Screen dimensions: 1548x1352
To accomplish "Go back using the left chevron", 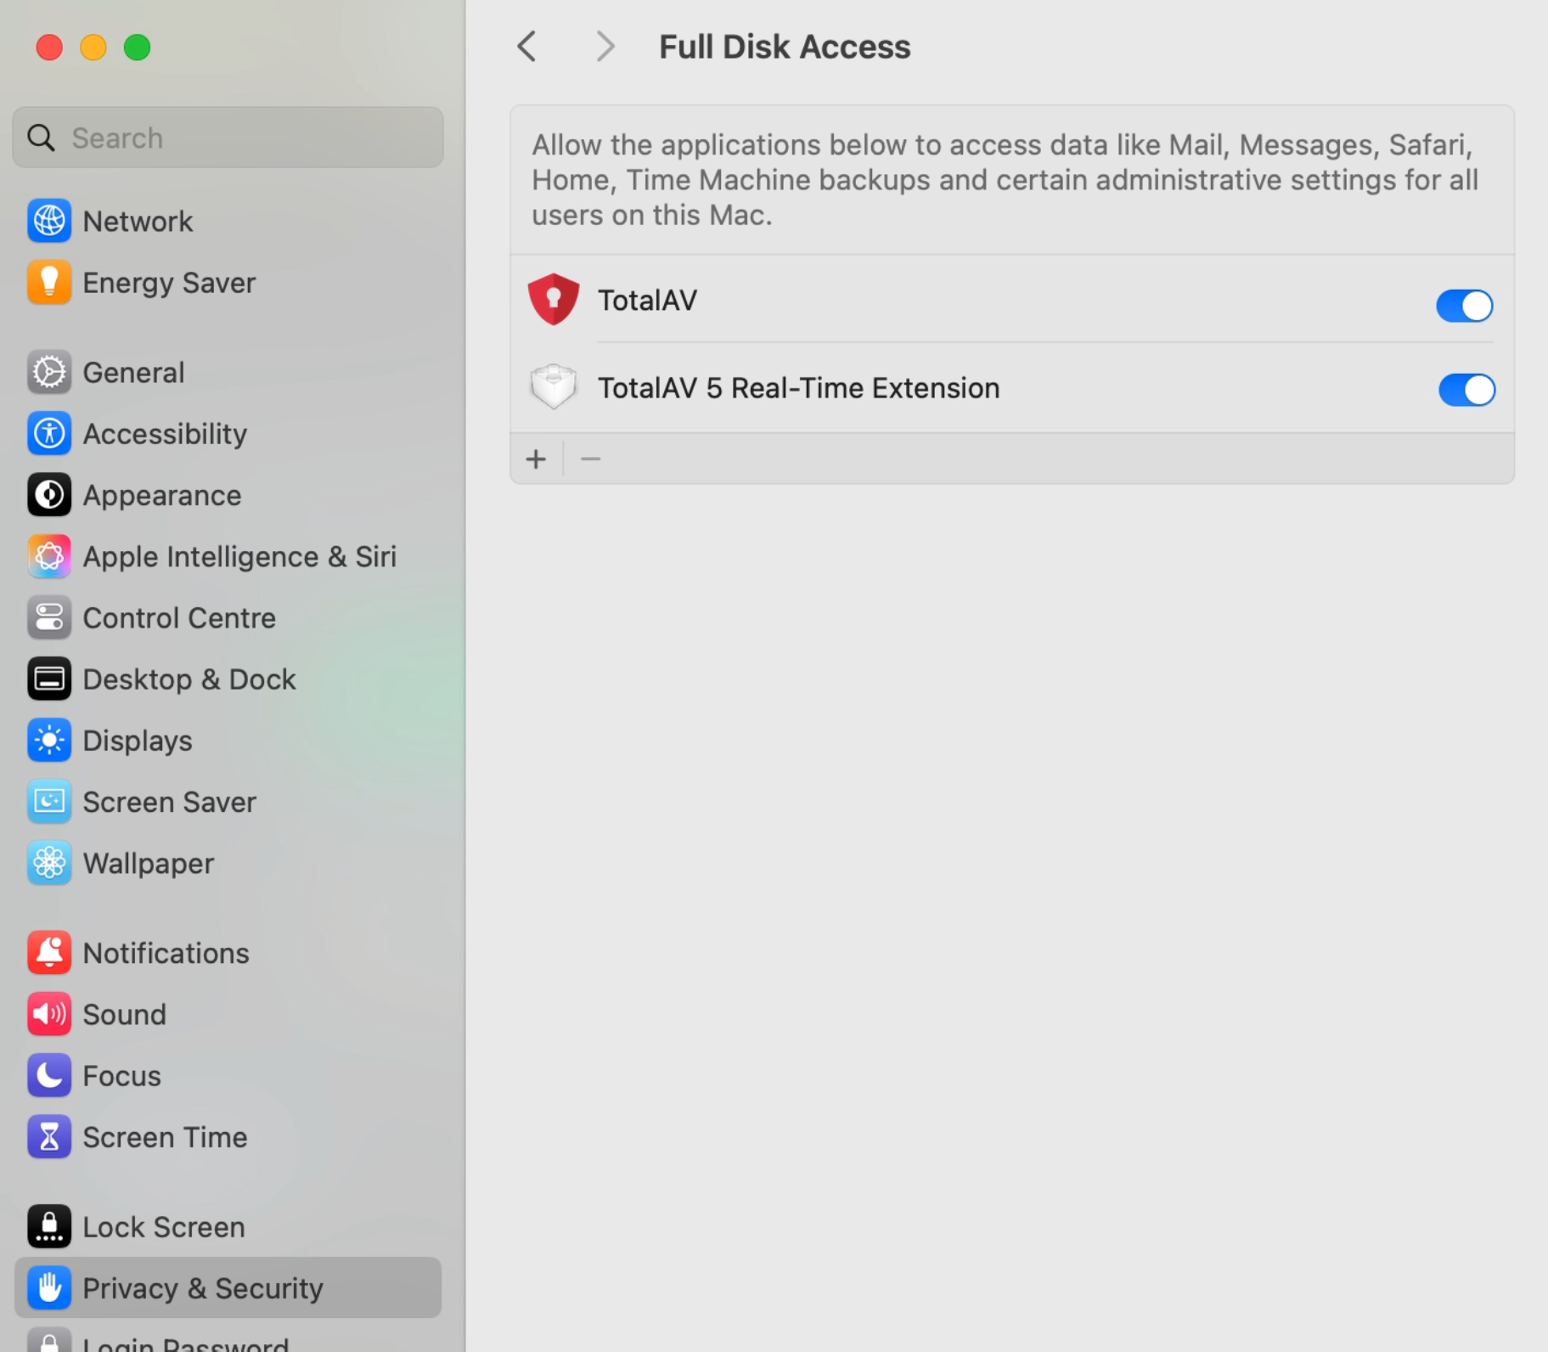I will (x=526, y=47).
